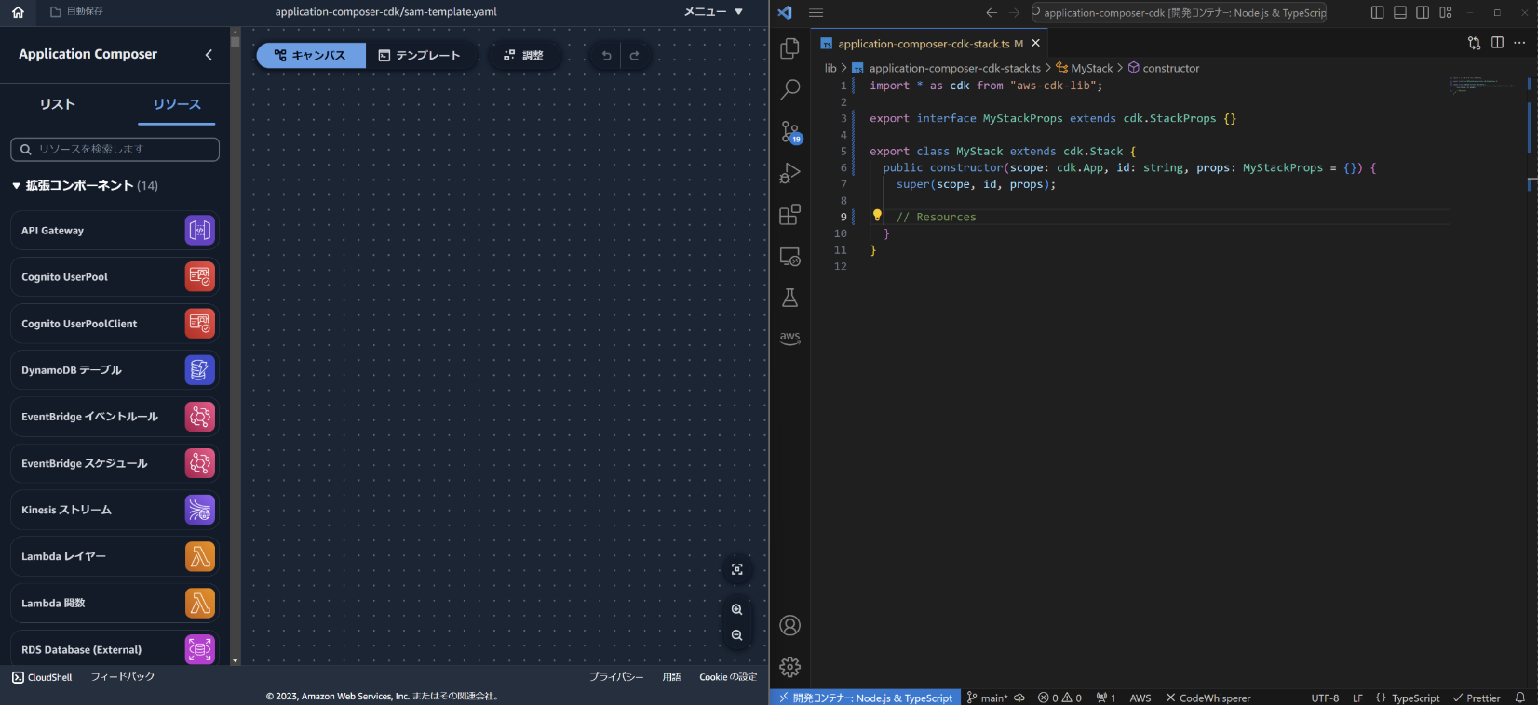Open the VS Code Explorer view
The width and height of the screenshot is (1538, 705).
point(789,47)
